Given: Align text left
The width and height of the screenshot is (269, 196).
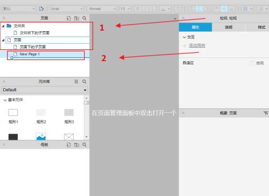Looking at the screenshot, I should coord(192,9).
